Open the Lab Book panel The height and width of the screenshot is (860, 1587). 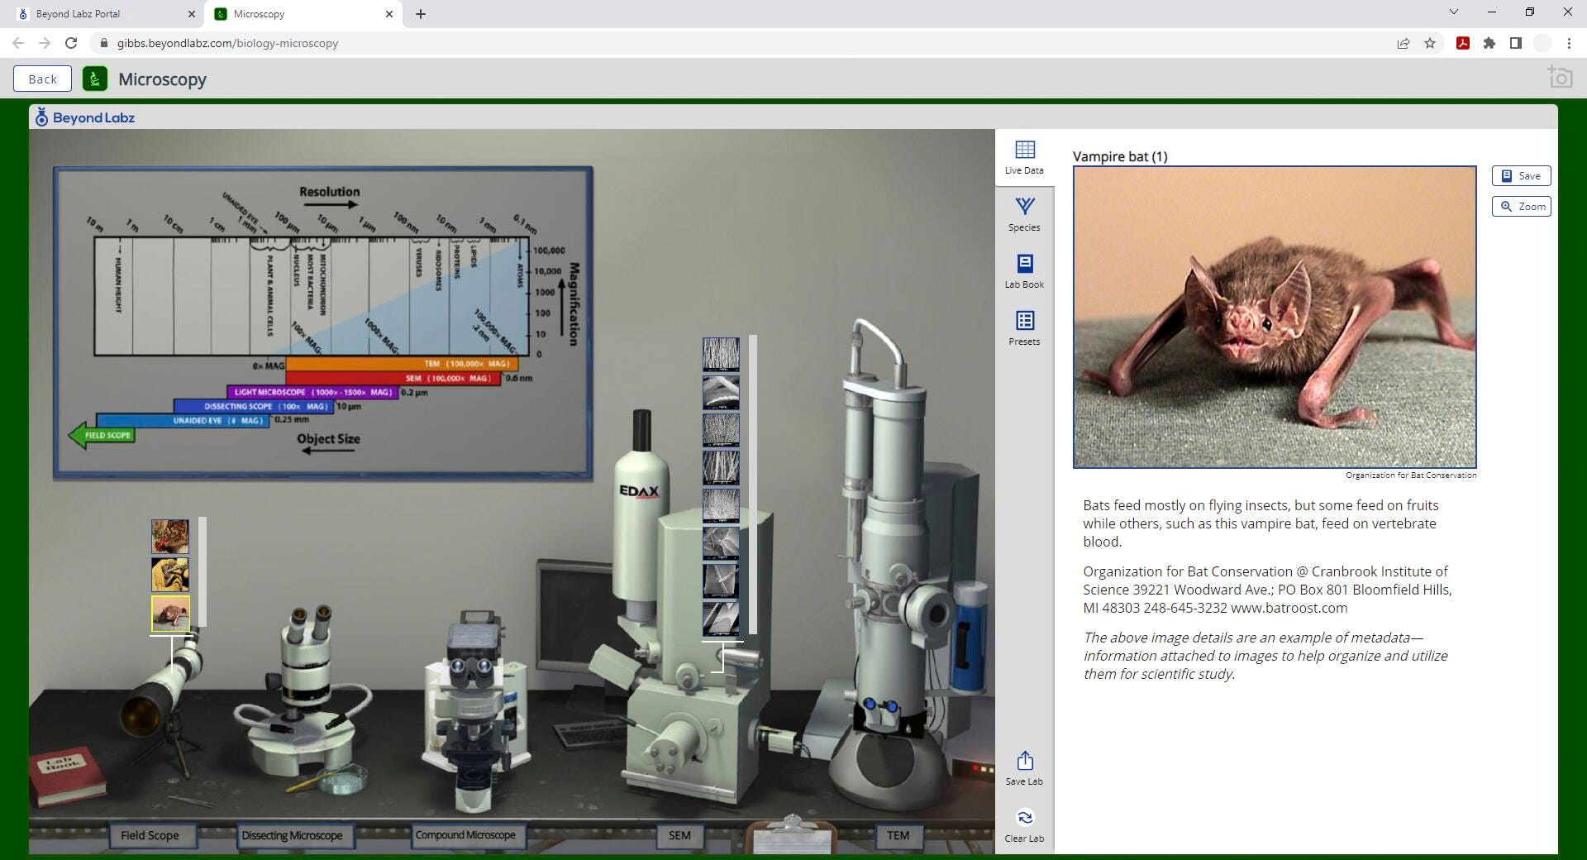1024,271
